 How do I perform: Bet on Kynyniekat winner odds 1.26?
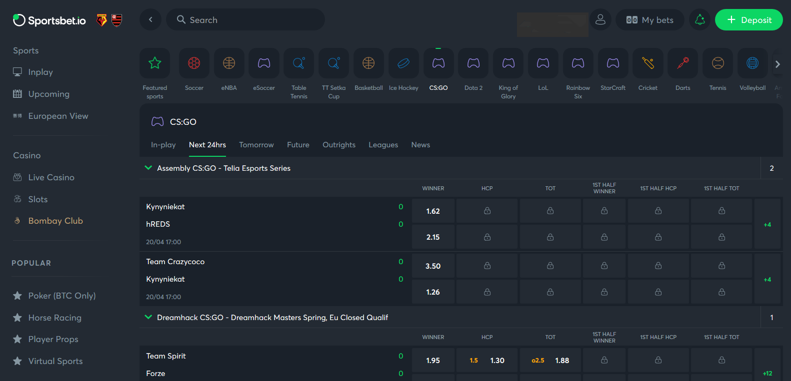tap(433, 292)
